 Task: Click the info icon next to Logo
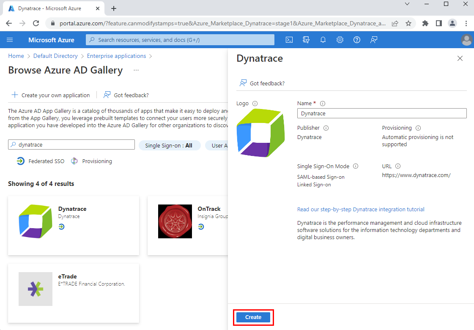pos(255,104)
